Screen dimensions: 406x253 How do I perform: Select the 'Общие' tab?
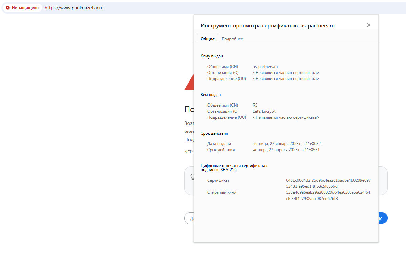(207, 39)
